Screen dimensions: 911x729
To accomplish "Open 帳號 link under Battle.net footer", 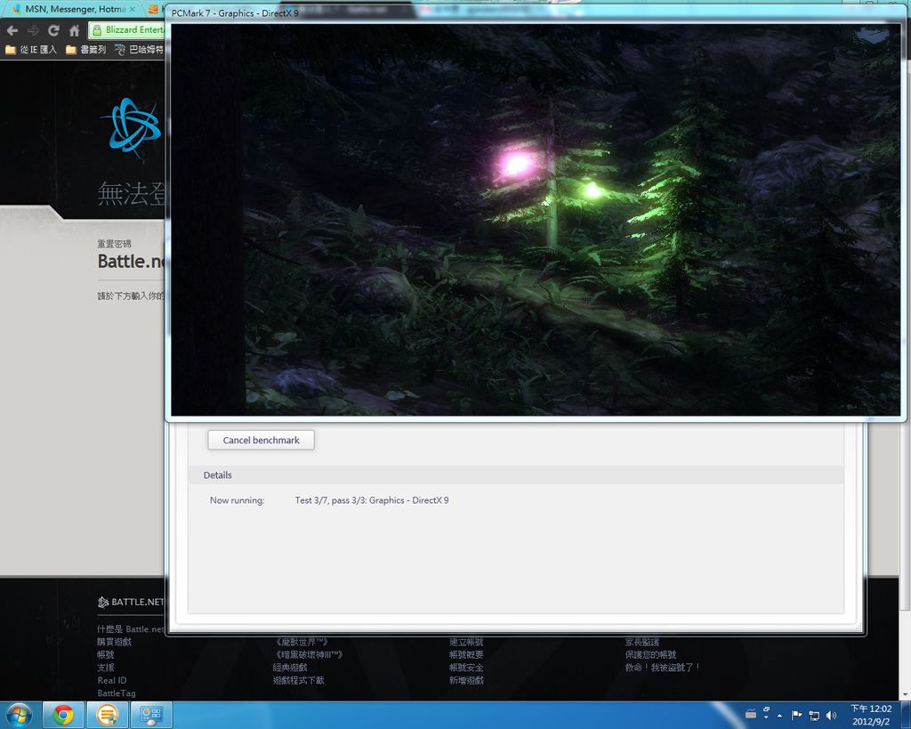I will click(105, 654).
